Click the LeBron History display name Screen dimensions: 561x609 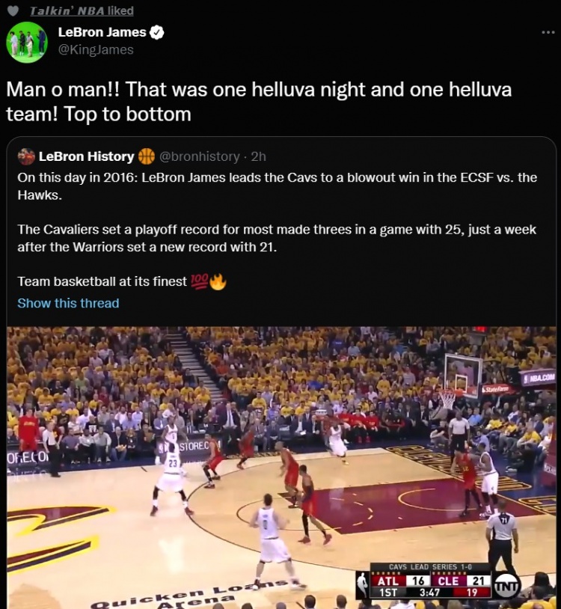coord(86,156)
